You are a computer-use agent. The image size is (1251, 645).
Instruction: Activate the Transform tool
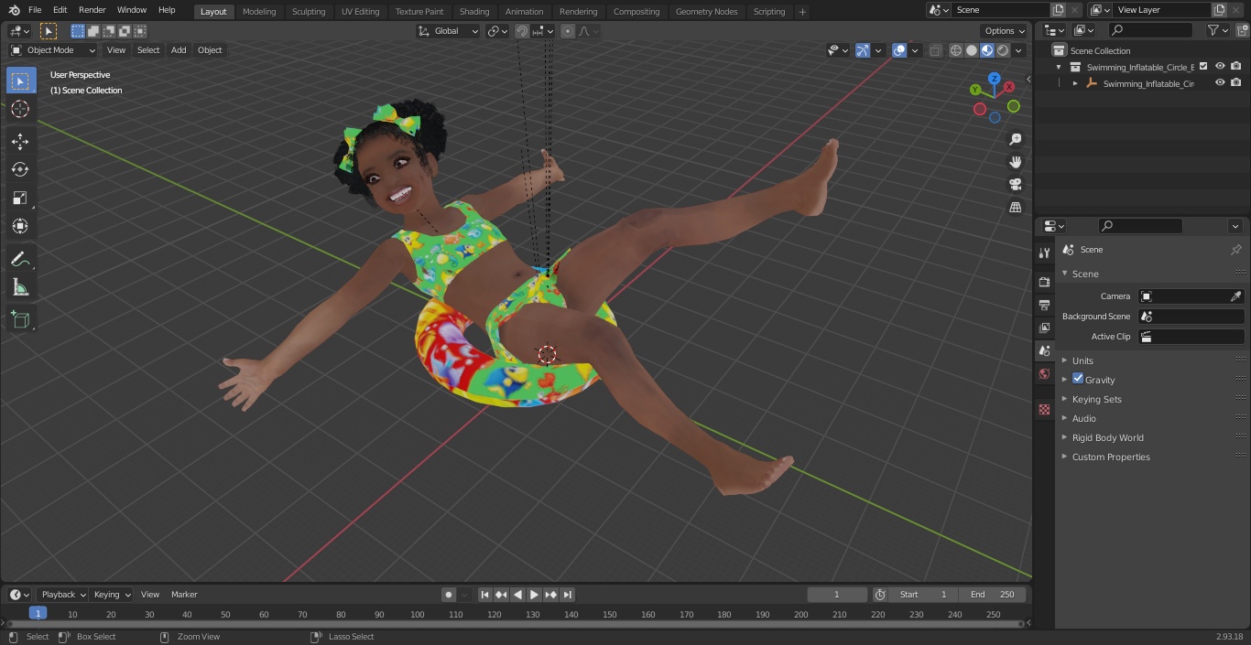(20, 226)
